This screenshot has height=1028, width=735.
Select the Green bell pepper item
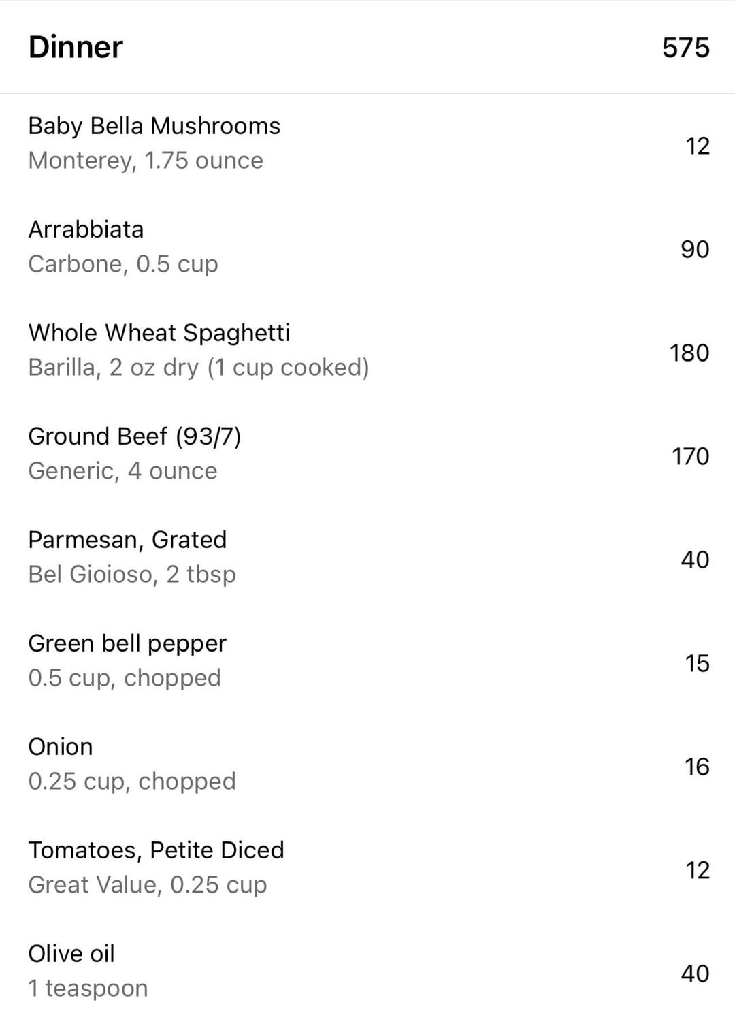point(367,662)
